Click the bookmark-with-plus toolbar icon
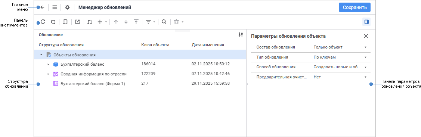 coord(65,22)
